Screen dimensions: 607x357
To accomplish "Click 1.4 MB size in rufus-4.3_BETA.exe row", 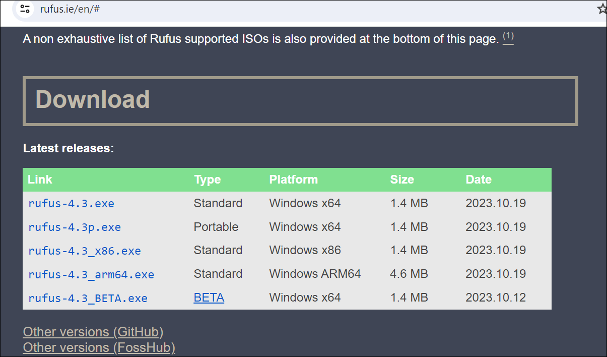I will pyautogui.click(x=409, y=297).
